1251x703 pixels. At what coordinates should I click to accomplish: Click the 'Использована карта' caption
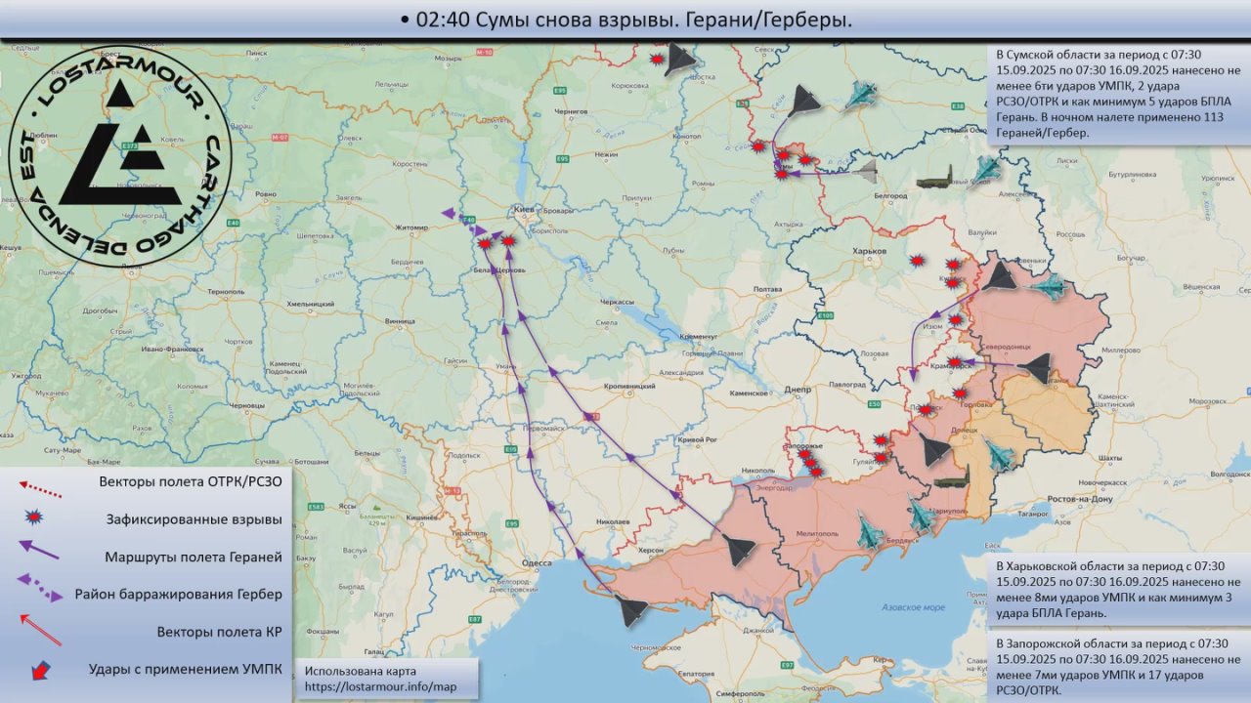click(361, 671)
